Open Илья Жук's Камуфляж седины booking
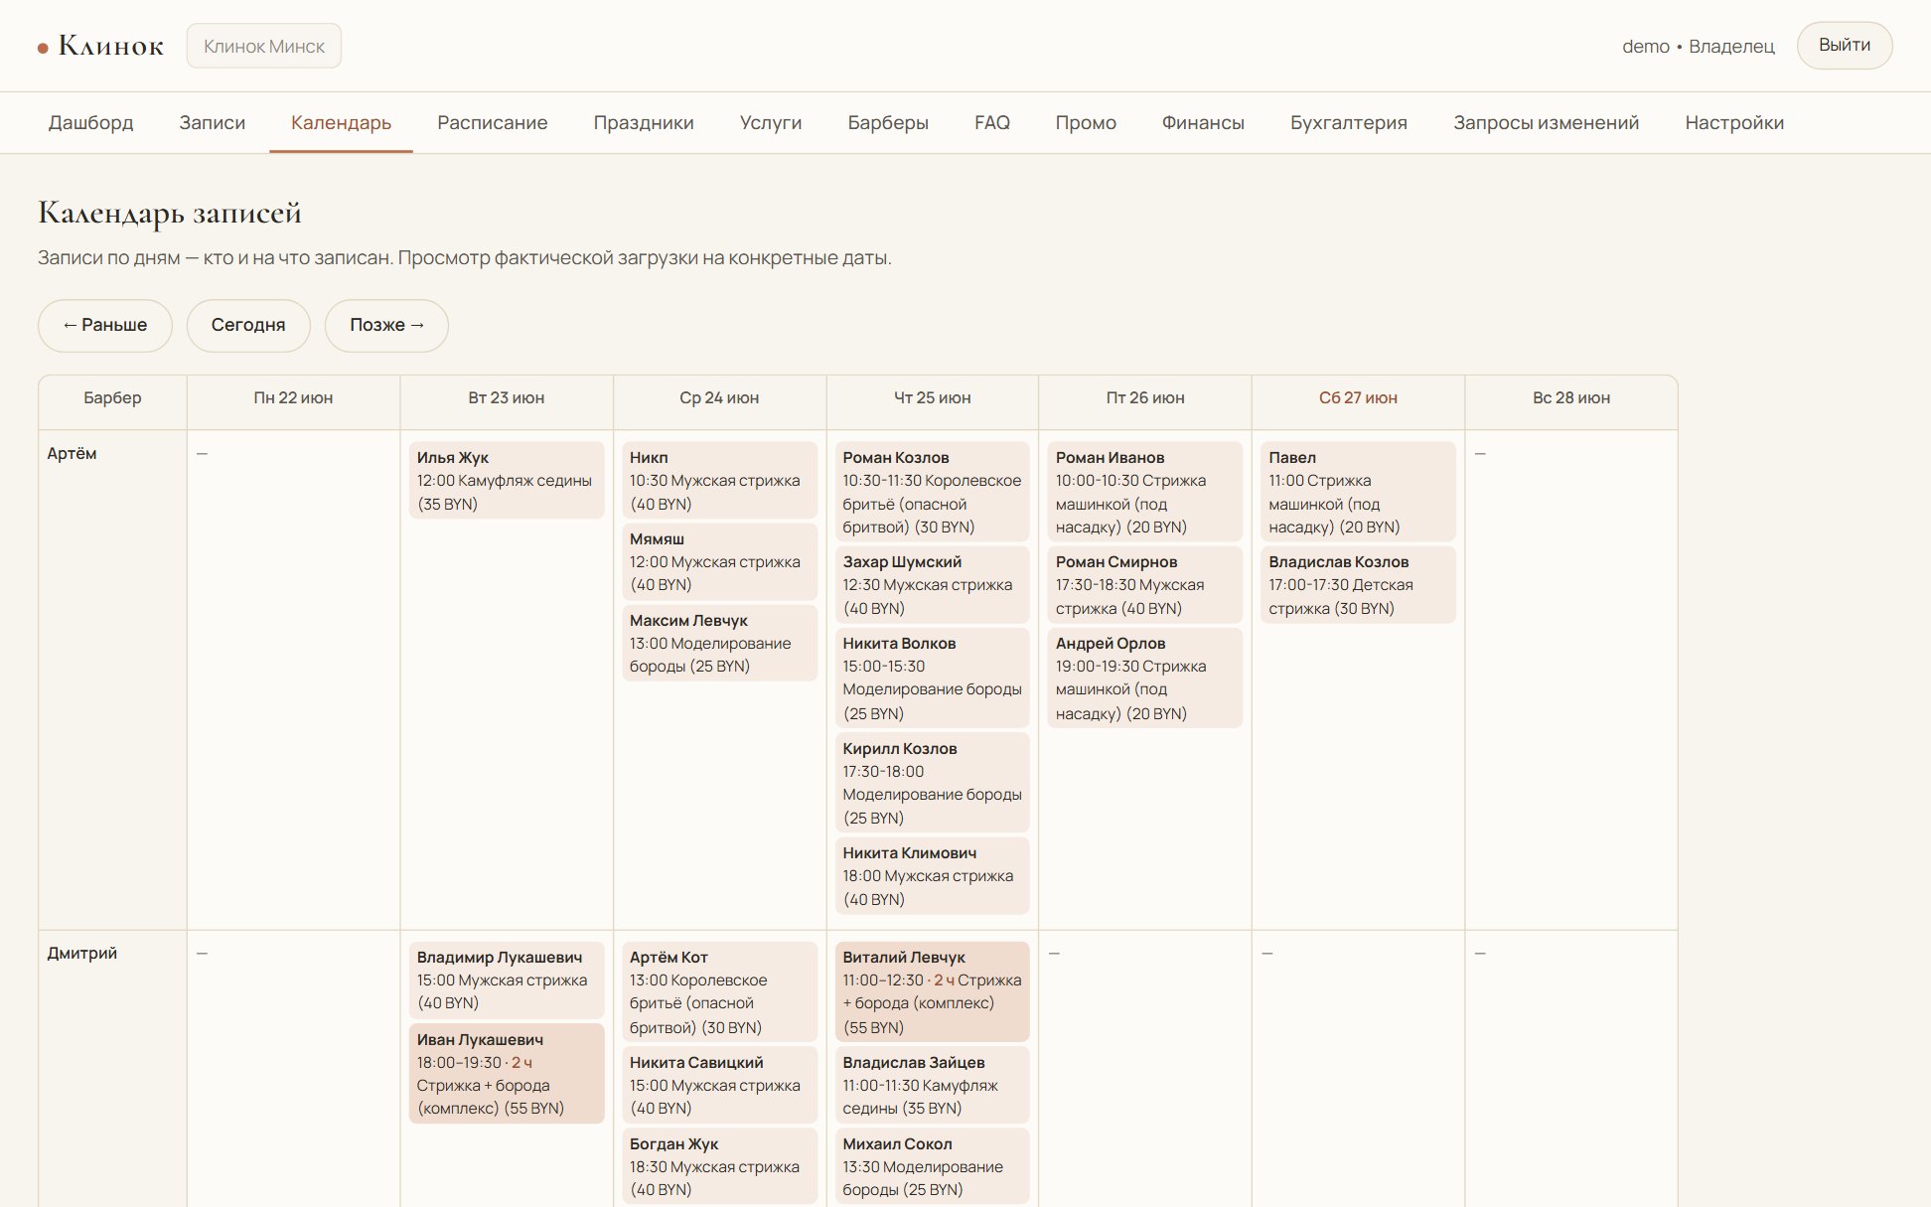 click(507, 481)
